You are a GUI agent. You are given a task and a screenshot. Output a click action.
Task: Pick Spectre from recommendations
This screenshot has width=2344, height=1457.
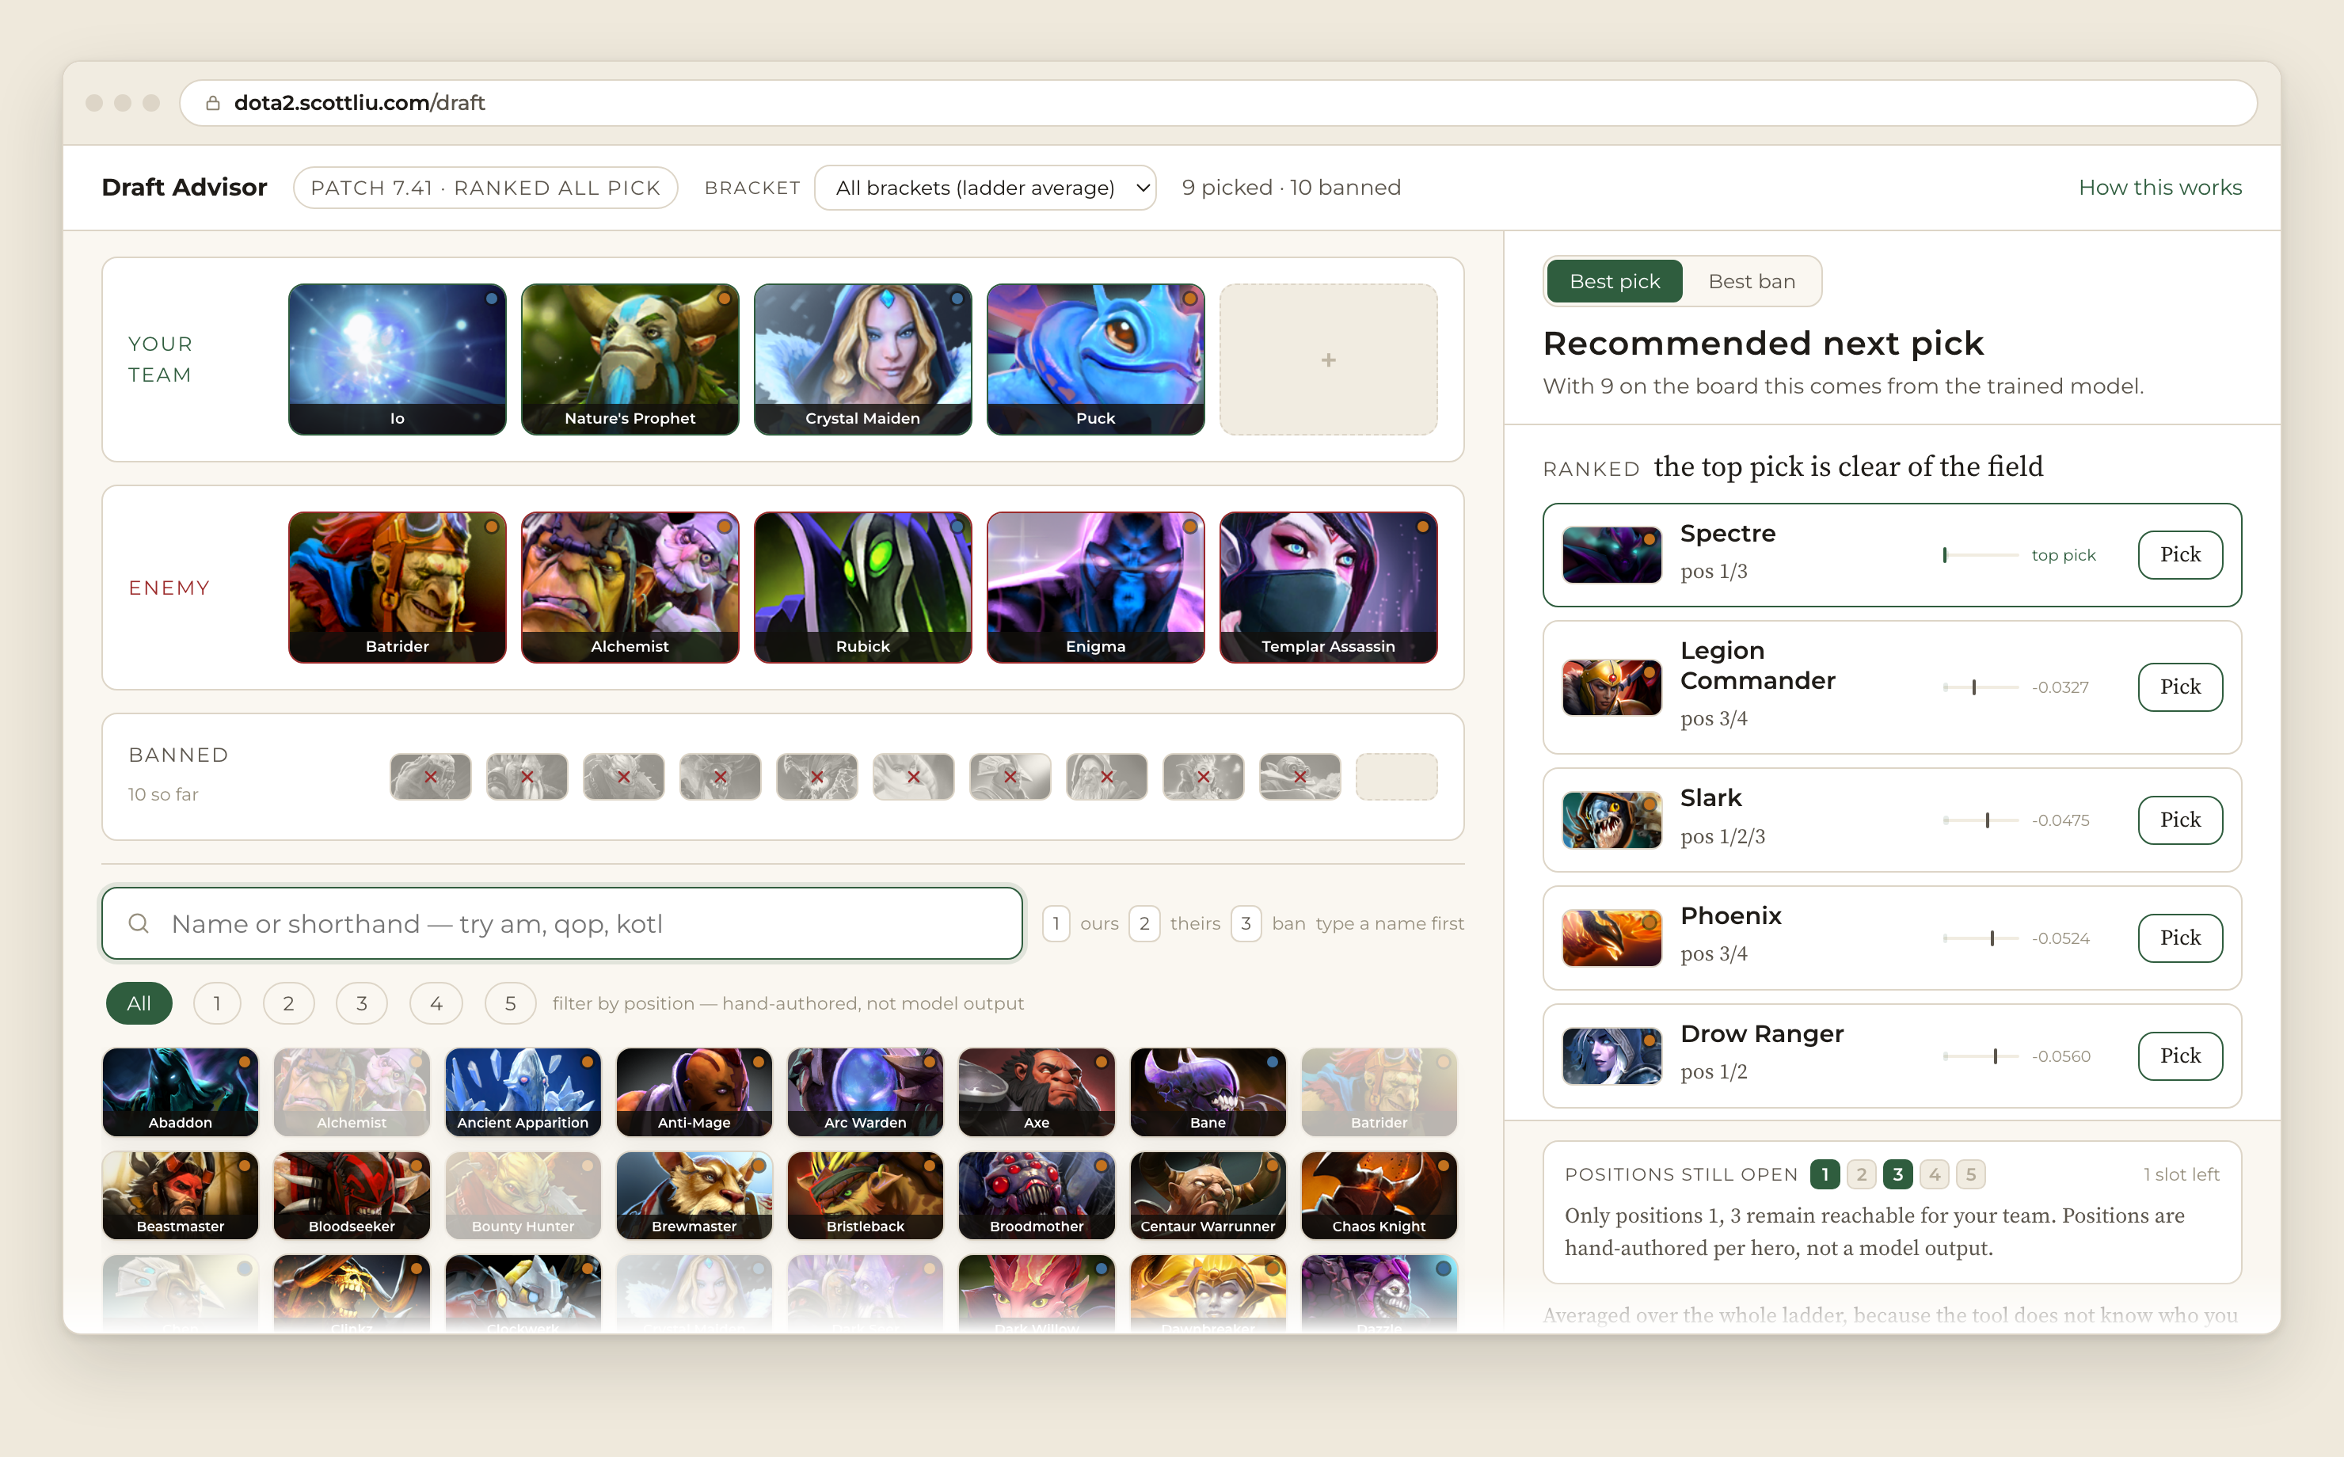[x=2180, y=554]
